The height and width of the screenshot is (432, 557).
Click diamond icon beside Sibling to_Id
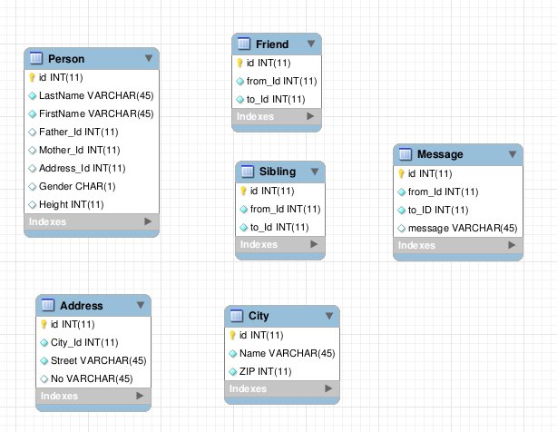(244, 228)
